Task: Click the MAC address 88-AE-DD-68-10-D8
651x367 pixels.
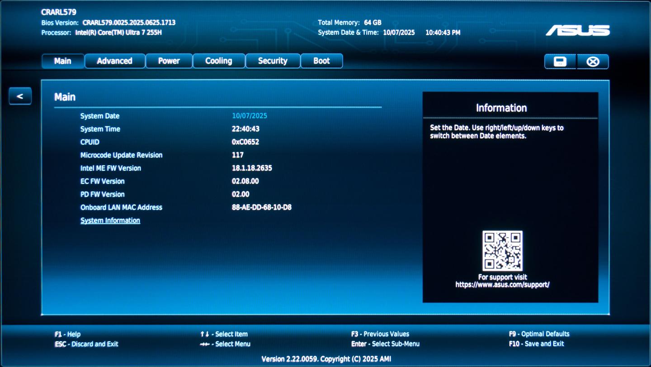Action: coord(262,208)
